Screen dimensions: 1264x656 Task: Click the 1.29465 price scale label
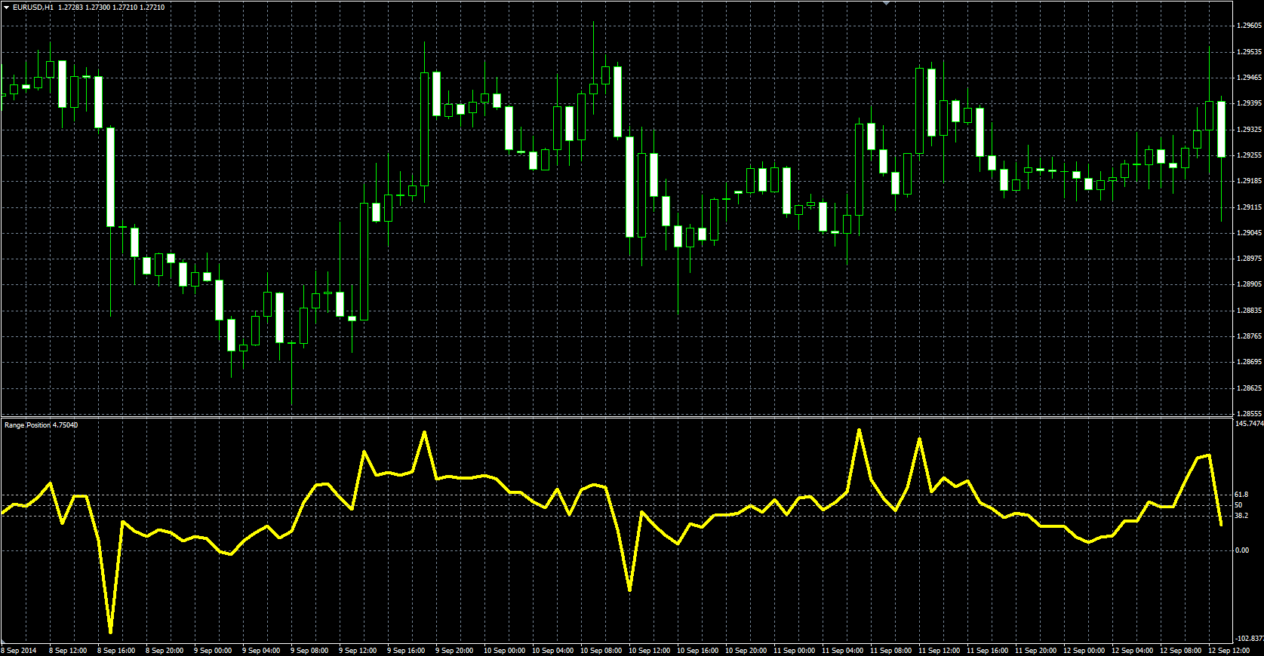pos(1249,78)
